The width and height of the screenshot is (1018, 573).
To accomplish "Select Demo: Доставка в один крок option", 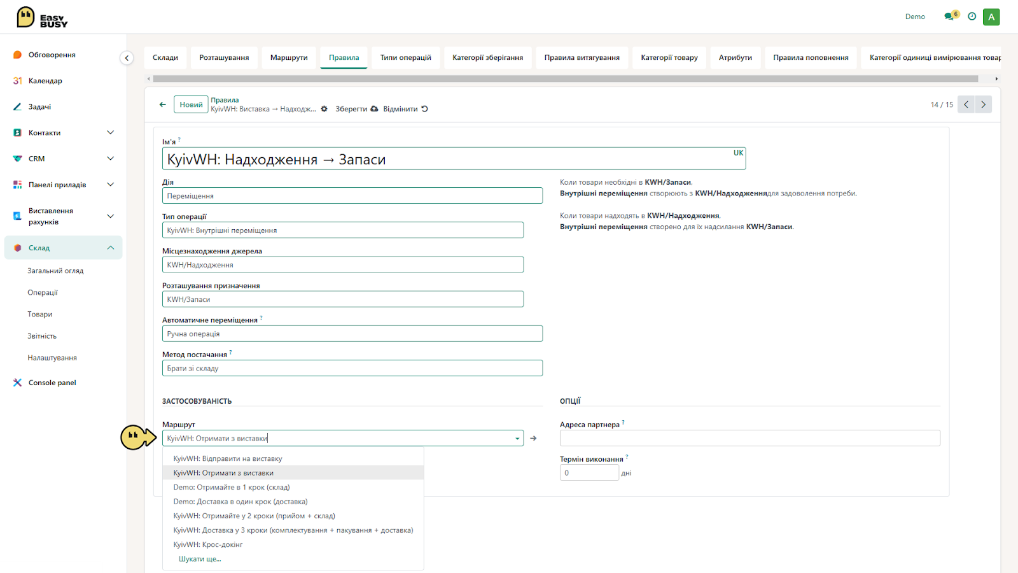I will pyautogui.click(x=293, y=502).
